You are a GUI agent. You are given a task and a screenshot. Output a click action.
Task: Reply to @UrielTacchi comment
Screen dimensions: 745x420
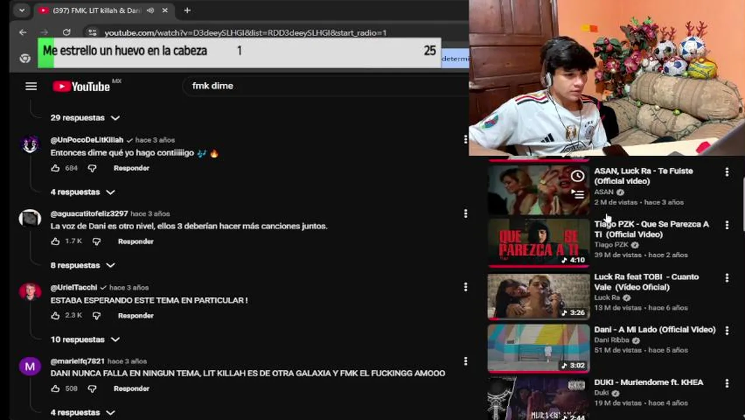coord(135,316)
